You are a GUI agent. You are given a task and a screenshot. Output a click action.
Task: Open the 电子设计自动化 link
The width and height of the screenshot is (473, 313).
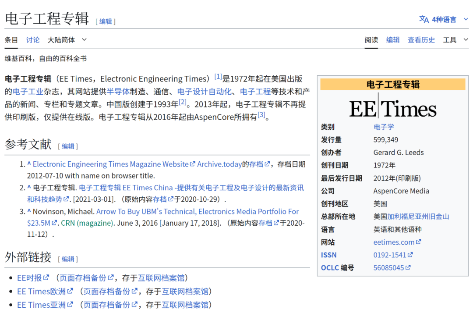tap(205, 92)
